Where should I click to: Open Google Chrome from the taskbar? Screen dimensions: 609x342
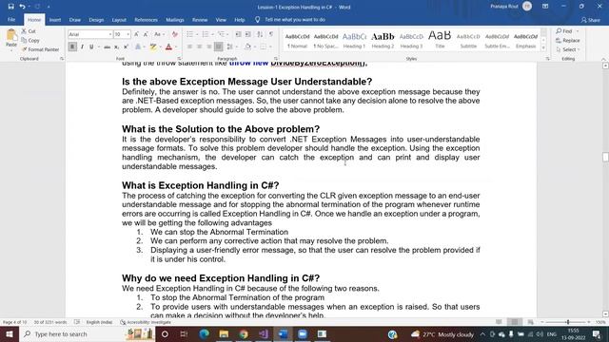[x=244, y=333]
